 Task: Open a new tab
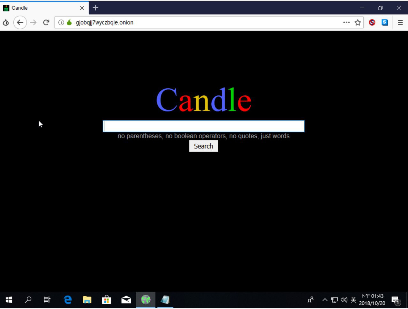click(x=95, y=8)
